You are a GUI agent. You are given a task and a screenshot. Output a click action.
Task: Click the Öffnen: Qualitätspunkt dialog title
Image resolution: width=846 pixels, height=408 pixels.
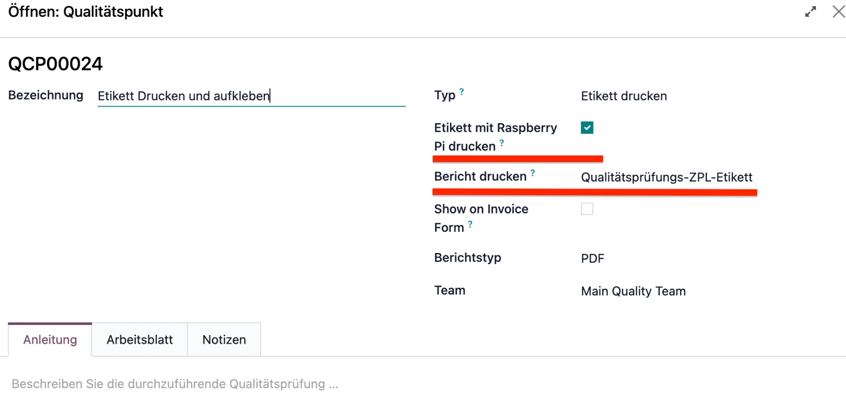tap(86, 12)
